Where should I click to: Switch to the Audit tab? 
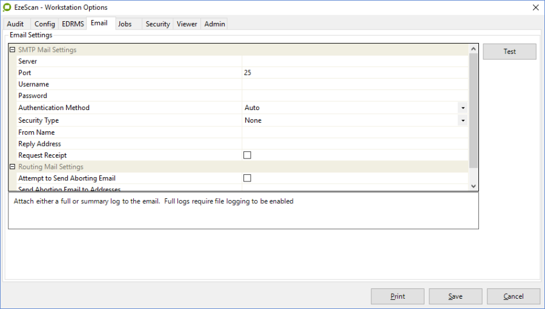click(x=16, y=24)
